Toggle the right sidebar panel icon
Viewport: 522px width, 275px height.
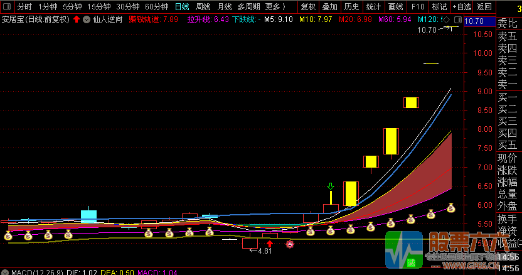pos(458,19)
